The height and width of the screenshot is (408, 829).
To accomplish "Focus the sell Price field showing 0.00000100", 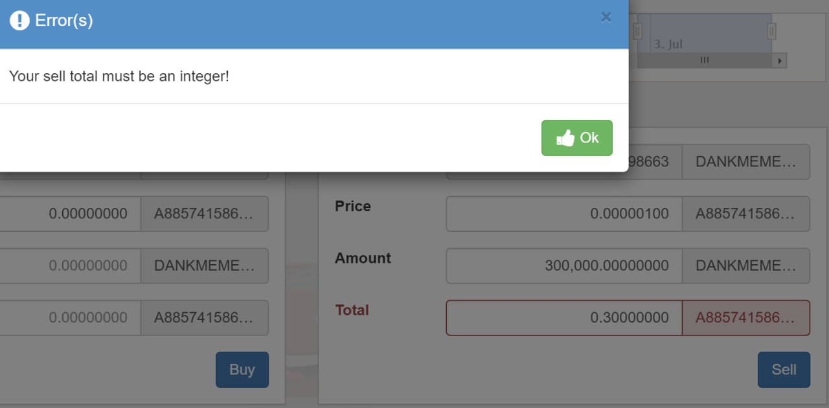I will (564, 214).
